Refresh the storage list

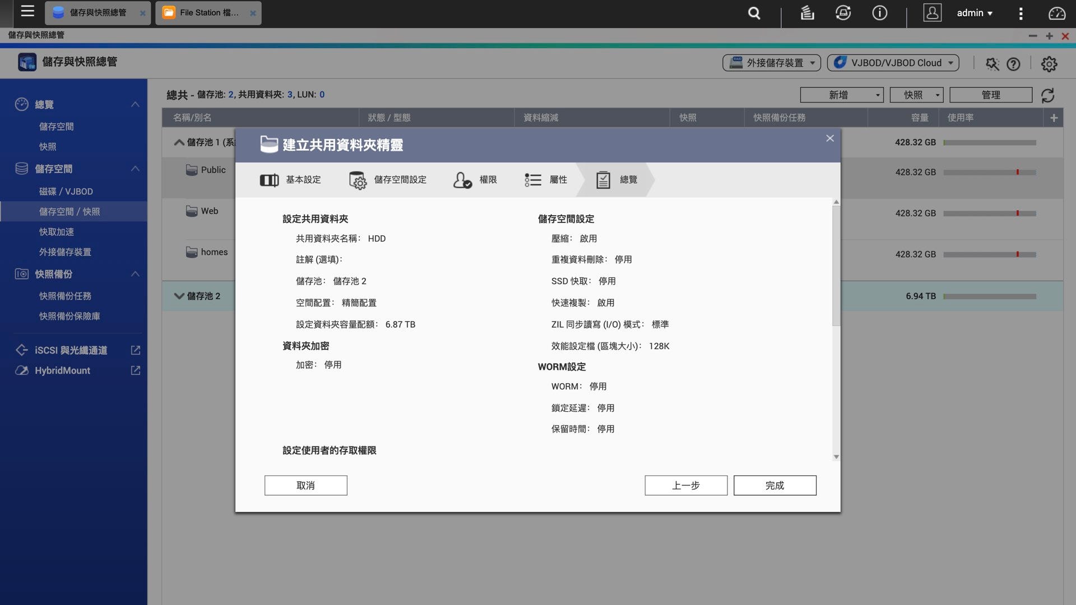[x=1047, y=95]
